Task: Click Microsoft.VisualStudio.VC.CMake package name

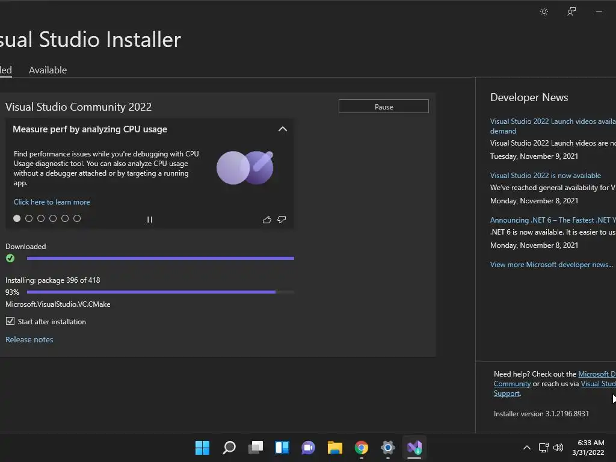Action: click(58, 304)
